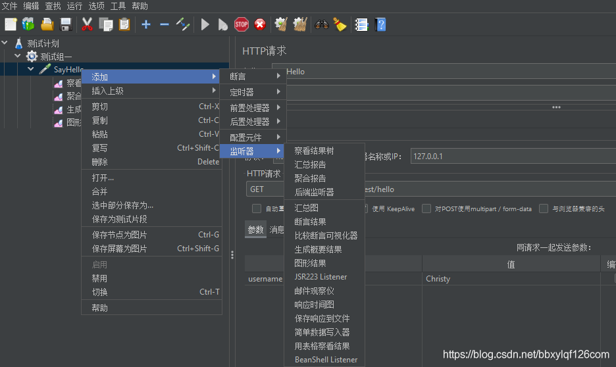Click 禁用 in the context menu
Viewport: 616px width, 367px height.
[x=99, y=278]
